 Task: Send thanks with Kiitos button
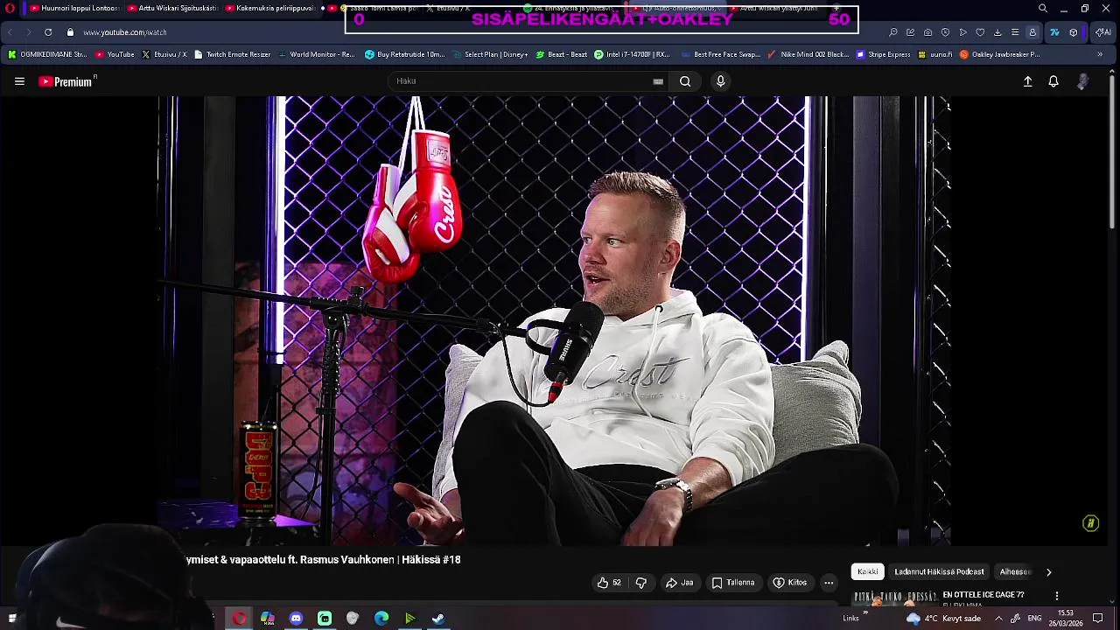point(790,583)
